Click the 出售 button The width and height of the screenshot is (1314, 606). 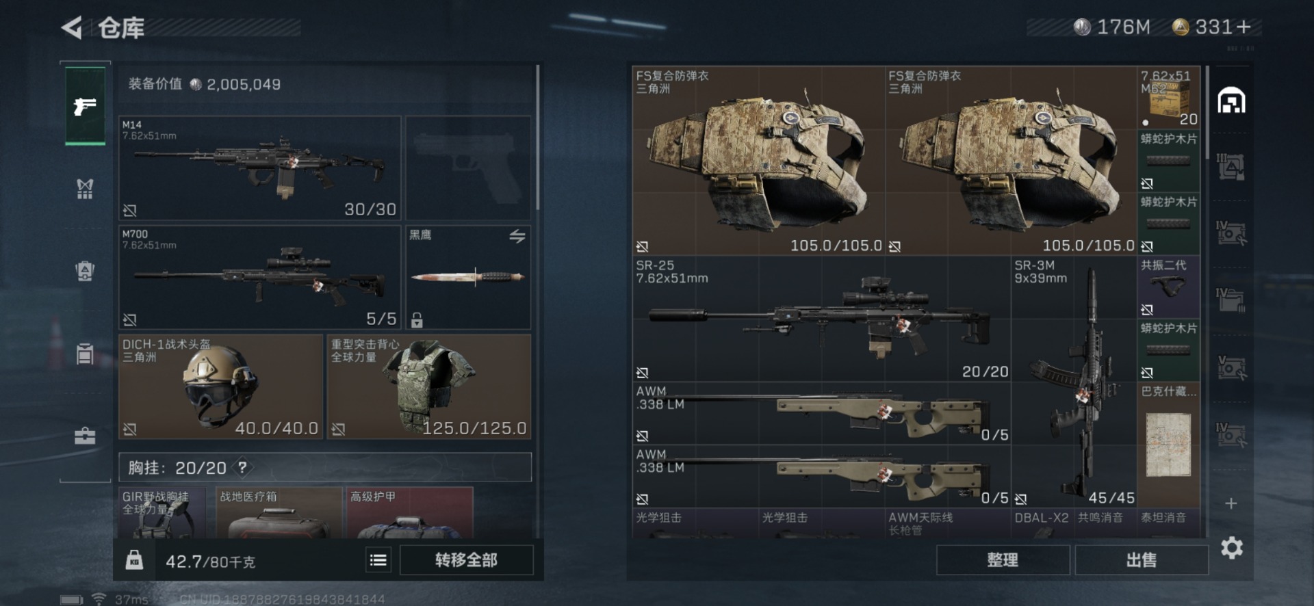click(x=1142, y=560)
